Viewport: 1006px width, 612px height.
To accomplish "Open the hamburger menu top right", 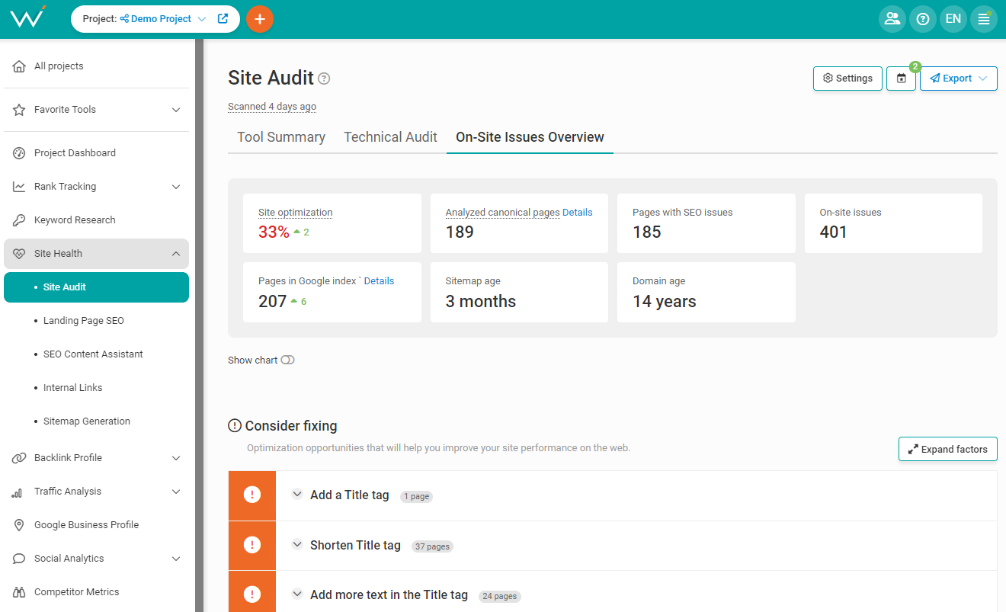I will (x=983, y=18).
